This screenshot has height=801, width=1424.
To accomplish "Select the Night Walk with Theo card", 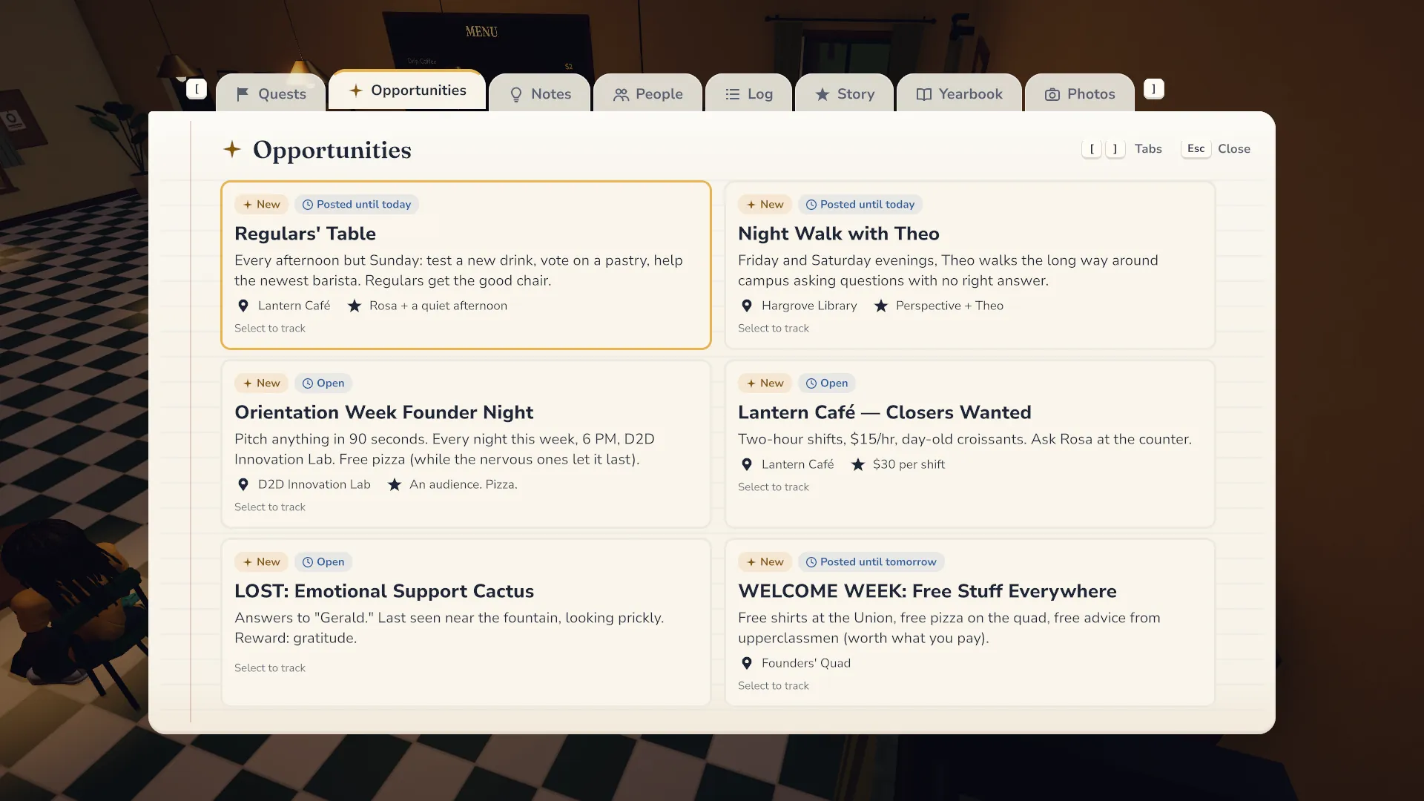I will tap(970, 265).
